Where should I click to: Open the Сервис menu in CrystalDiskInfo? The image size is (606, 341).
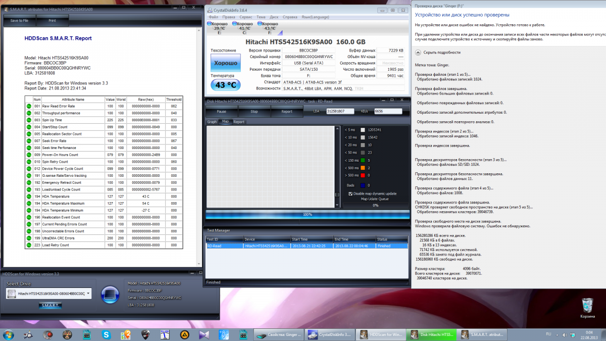click(246, 17)
